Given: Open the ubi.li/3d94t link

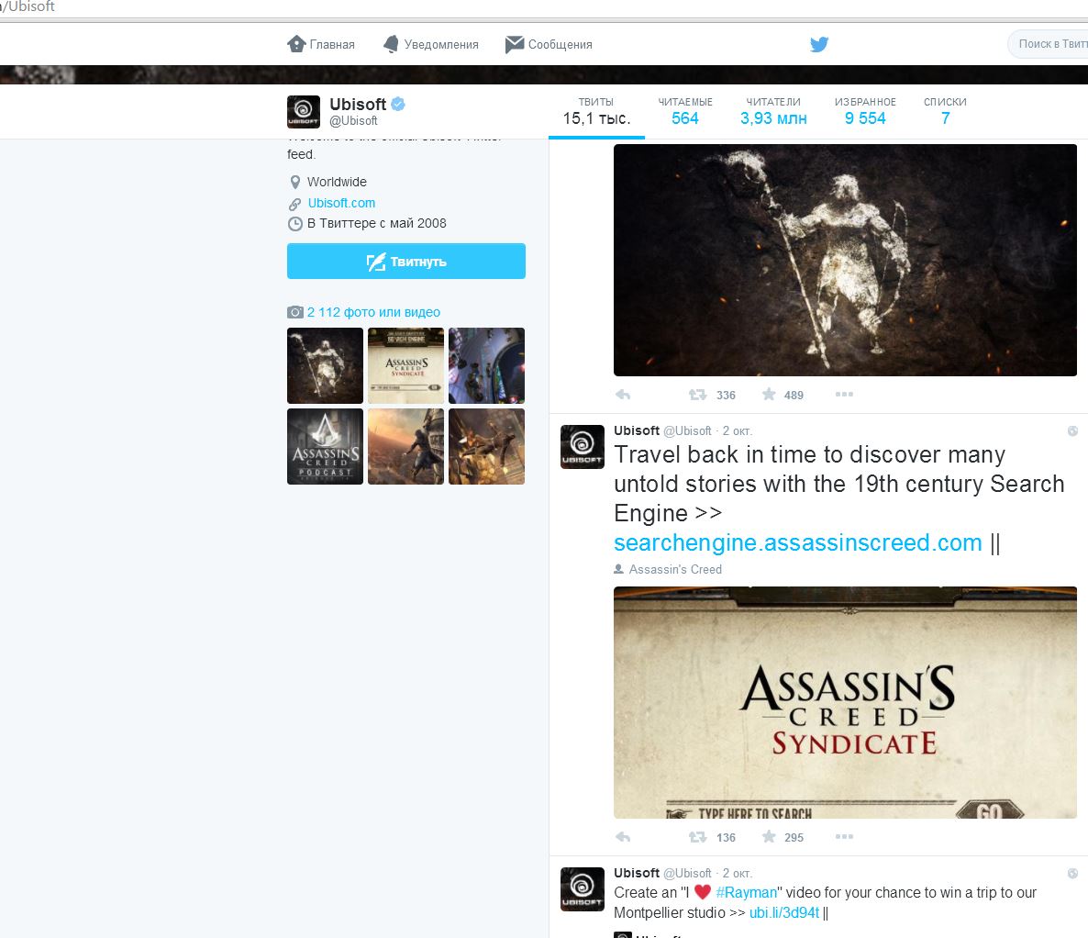Looking at the screenshot, I should point(784,912).
